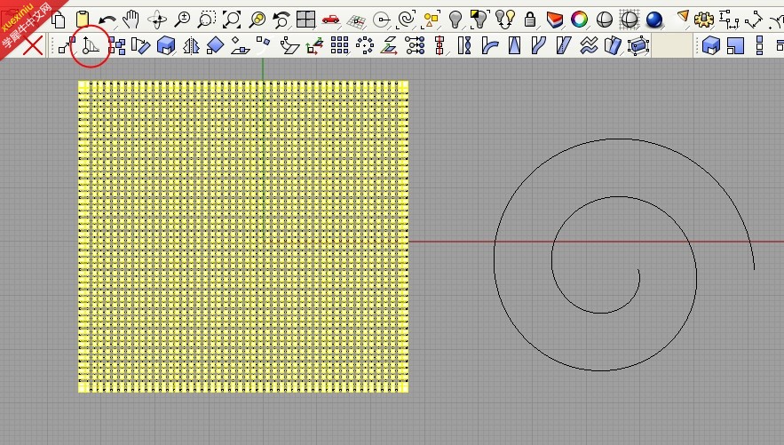Hide objects with the light bulb icon
The height and width of the screenshot is (445, 784).
click(455, 20)
